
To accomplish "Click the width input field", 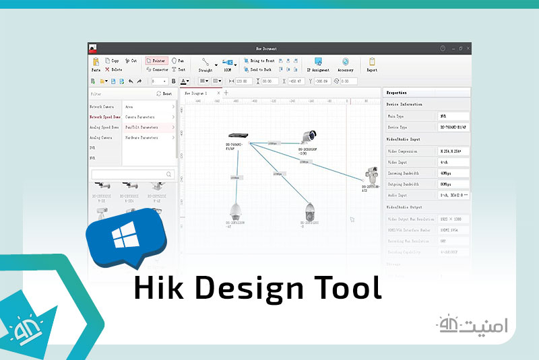I will [x=244, y=81].
